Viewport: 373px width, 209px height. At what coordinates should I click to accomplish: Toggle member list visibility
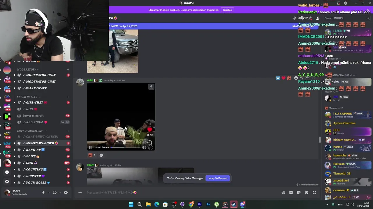pyautogui.click(x=318, y=18)
